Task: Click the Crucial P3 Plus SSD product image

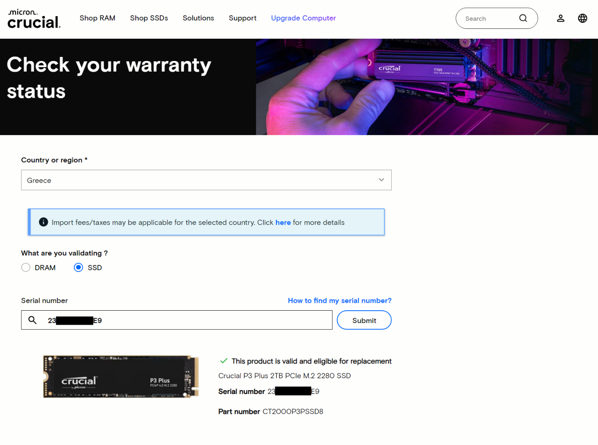Action: [121, 377]
